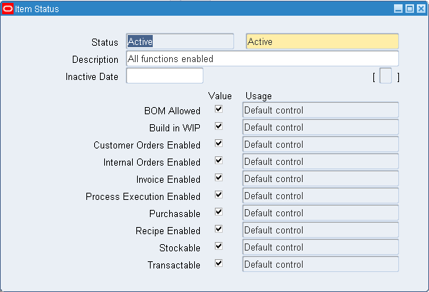Uncheck the Build in WIP checkbox

(219, 127)
